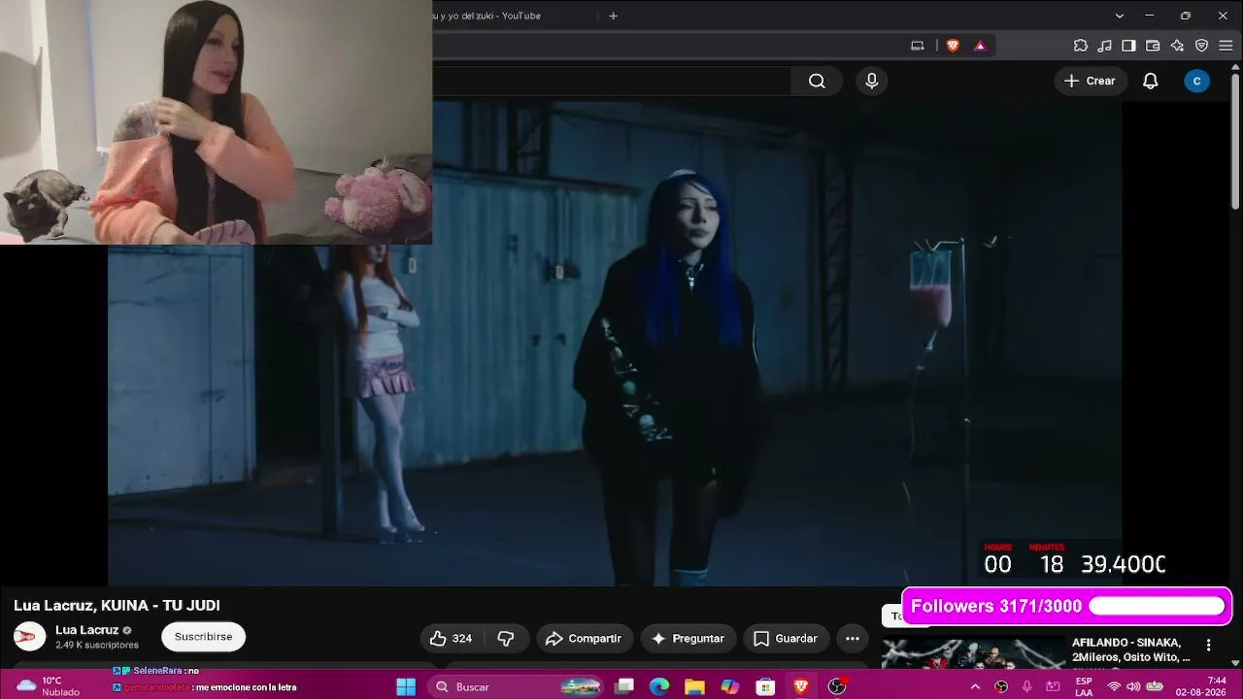The width and height of the screenshot is (1243, 699).
Task: Click the video title Lua Lacruz, KUINA - TU JUDI
Action: [117, 606]
